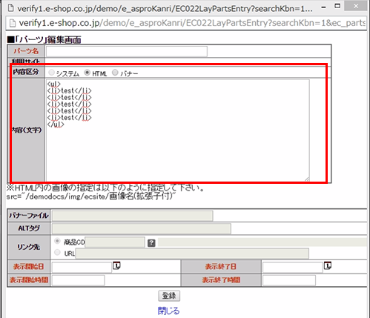
Task: Grab the textarea resize handle corner
Action: pos(307,179)
